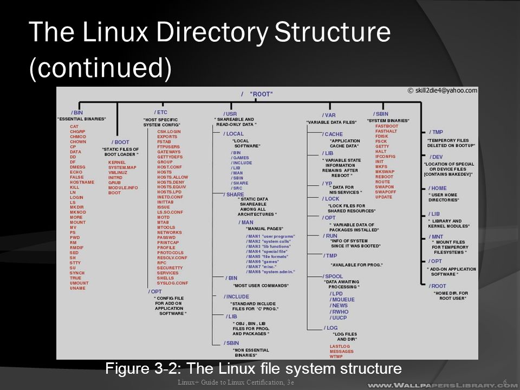Select the /HOME directory label

click(x=438, y=188)
